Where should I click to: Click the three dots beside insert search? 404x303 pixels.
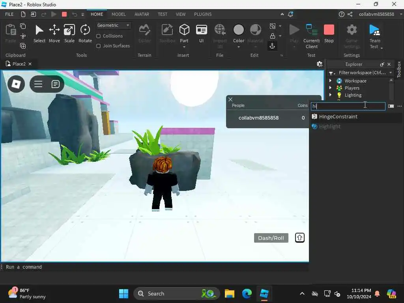click(x=399, y=106)
